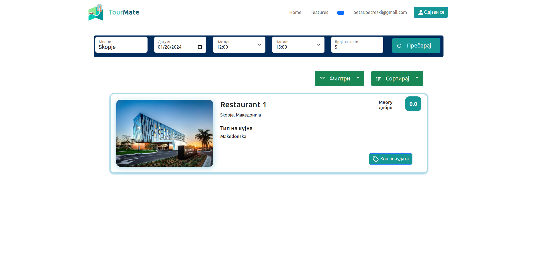Click the funnel icon on Филтри
The image size is (537, 266).
(x=322, y=79)
